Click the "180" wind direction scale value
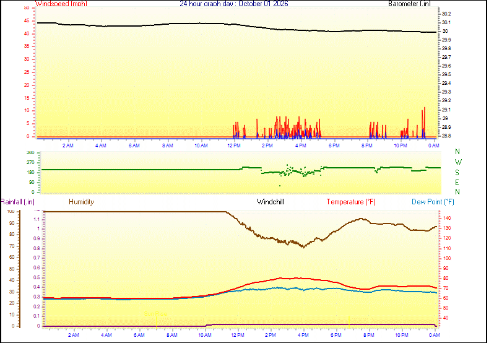 pos(30,173)
